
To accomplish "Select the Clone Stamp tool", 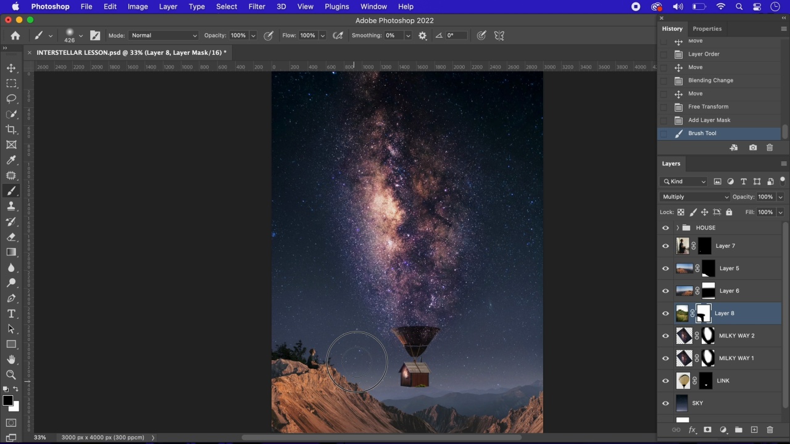I will click(x=11, y=207).
